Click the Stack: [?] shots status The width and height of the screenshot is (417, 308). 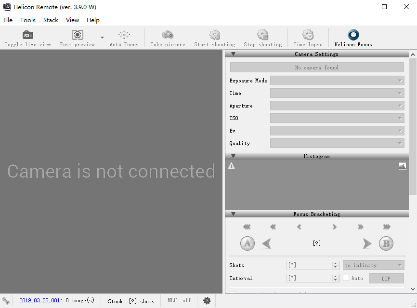pyautogui.click(x=131, y=301)
